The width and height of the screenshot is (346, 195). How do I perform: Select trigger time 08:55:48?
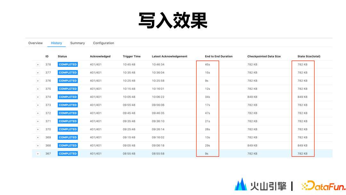point(129,154)
